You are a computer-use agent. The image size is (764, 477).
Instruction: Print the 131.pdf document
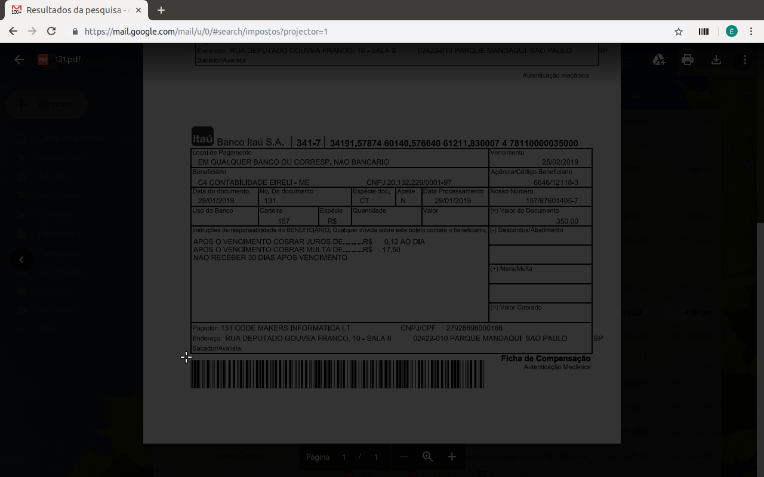(688, 60)
